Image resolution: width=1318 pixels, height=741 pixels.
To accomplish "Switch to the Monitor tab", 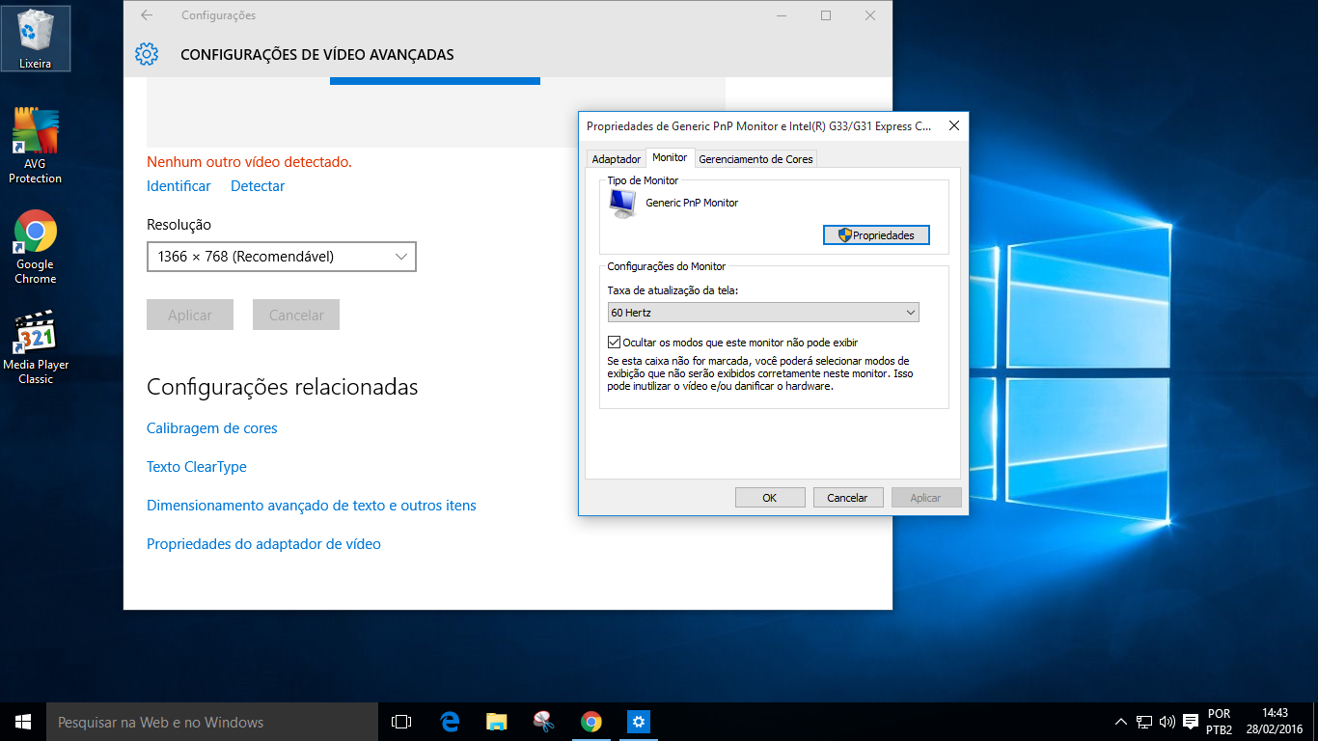I will click(670, 157).
